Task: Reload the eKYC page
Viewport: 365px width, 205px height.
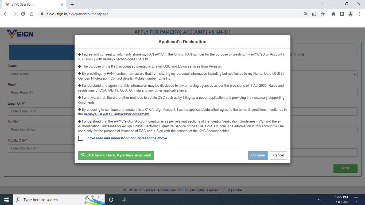Action: click(23, 14)
